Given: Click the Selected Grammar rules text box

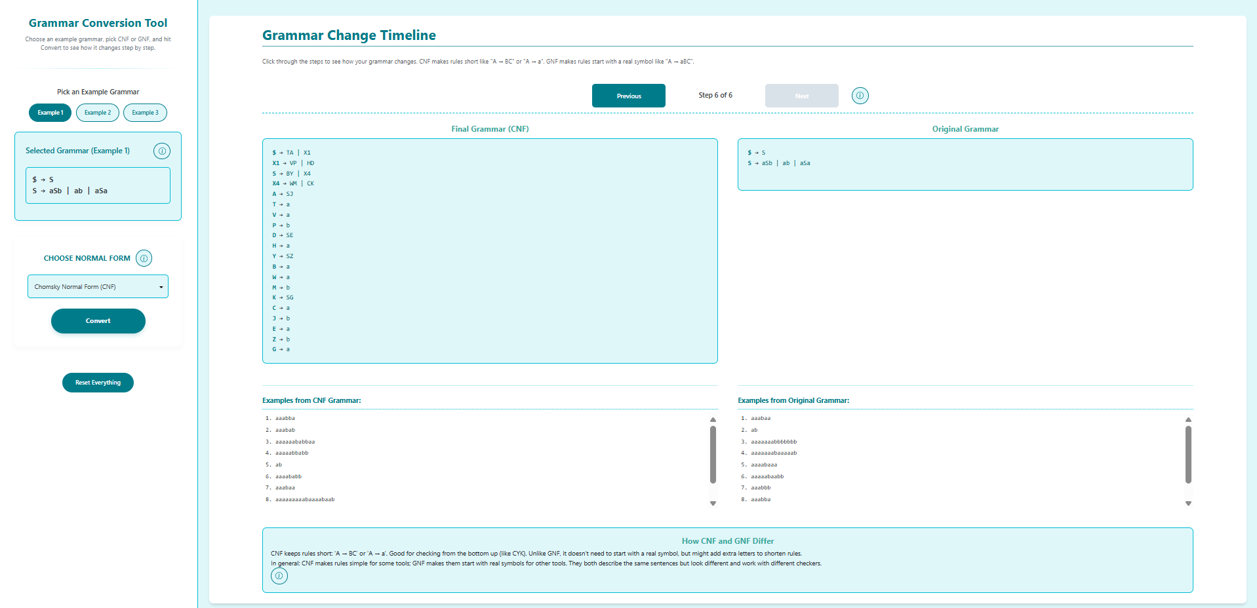Looking at the screenshot, I should click(98, 185).
